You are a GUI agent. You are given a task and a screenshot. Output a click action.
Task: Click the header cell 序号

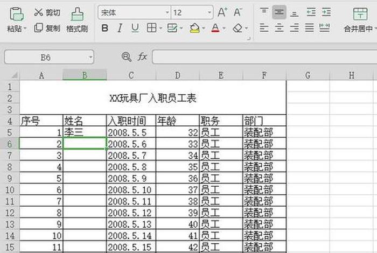coord(41,121)
